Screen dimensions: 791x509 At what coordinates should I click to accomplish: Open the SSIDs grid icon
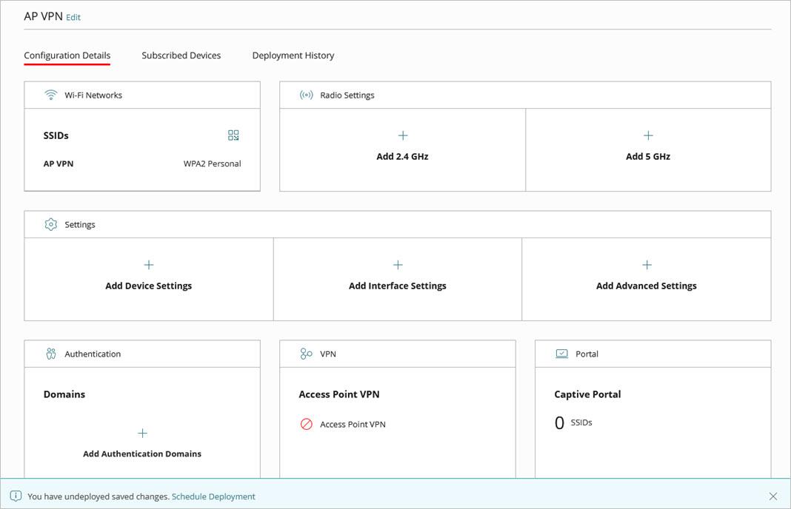[x=233, y=135]
